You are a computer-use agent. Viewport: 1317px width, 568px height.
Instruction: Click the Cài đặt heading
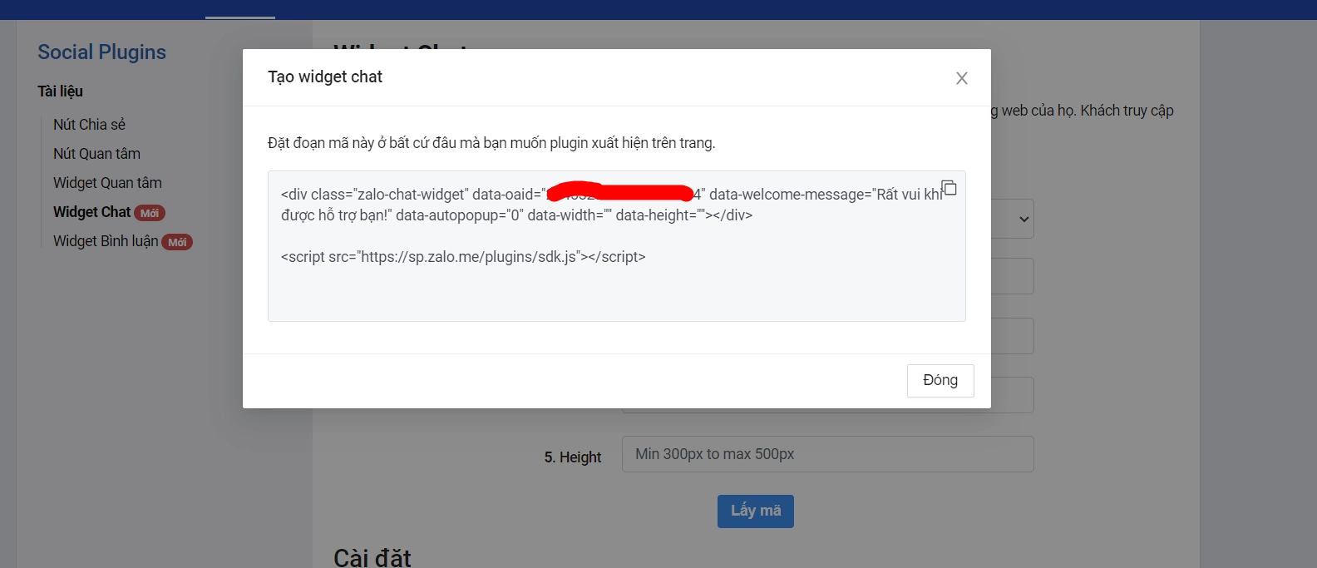click(372, 557)
